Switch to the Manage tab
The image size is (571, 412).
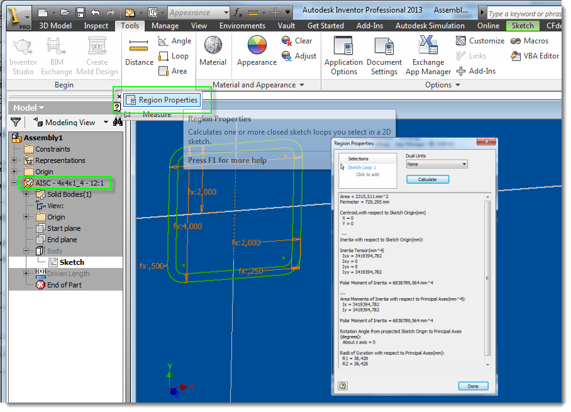[x=165, y=26]
